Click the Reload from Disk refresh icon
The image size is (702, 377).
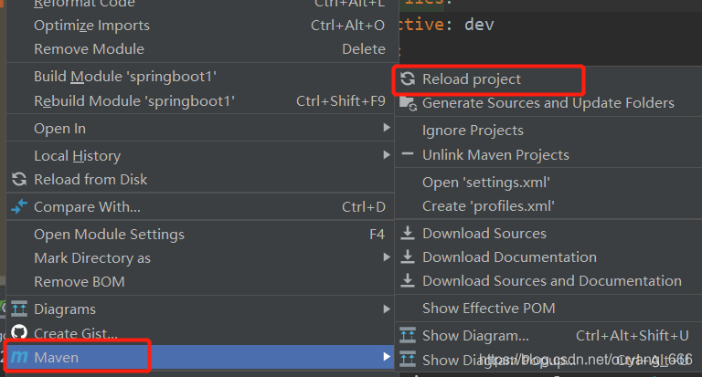19,179
